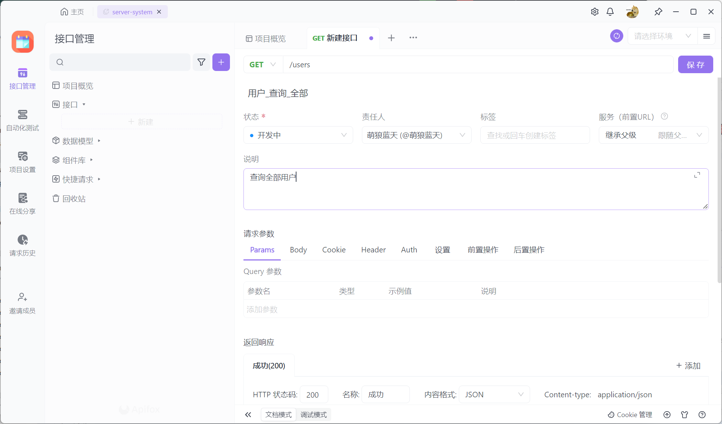Switch to 文档模式
Screen dimensions: 722x424
pos(279,414)
